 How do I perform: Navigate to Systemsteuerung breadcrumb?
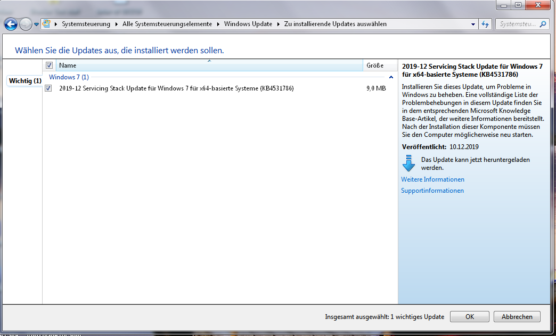86,24
